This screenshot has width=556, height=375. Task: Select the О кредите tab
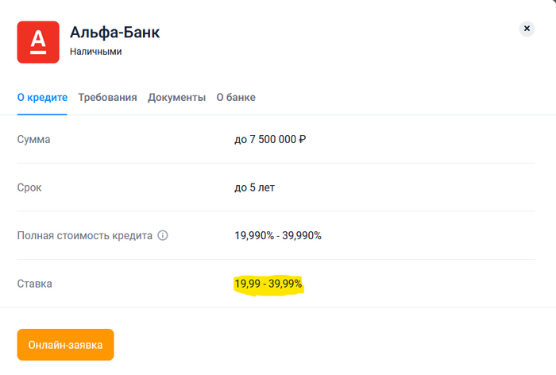pyautogui.click(x=42, y=98)
